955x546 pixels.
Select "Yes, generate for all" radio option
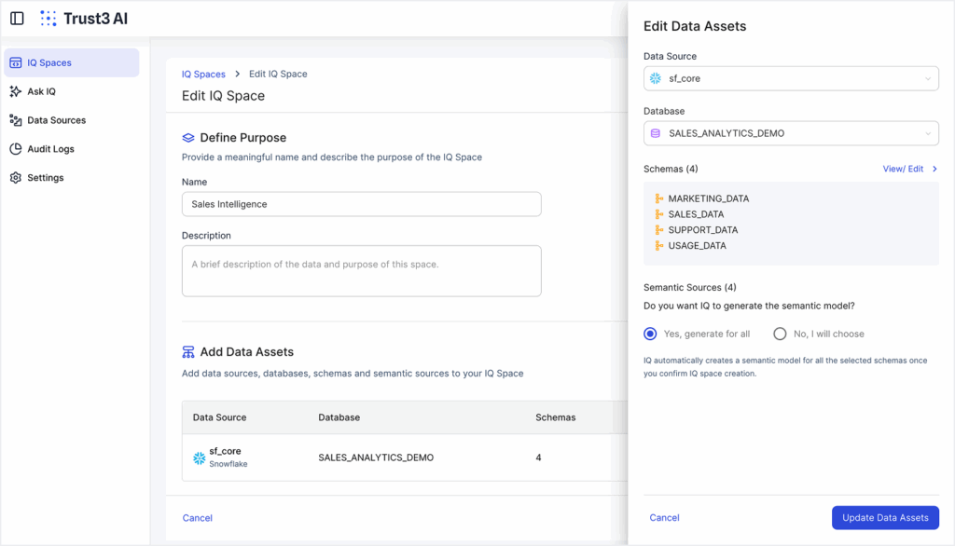(x=650, y=334)
